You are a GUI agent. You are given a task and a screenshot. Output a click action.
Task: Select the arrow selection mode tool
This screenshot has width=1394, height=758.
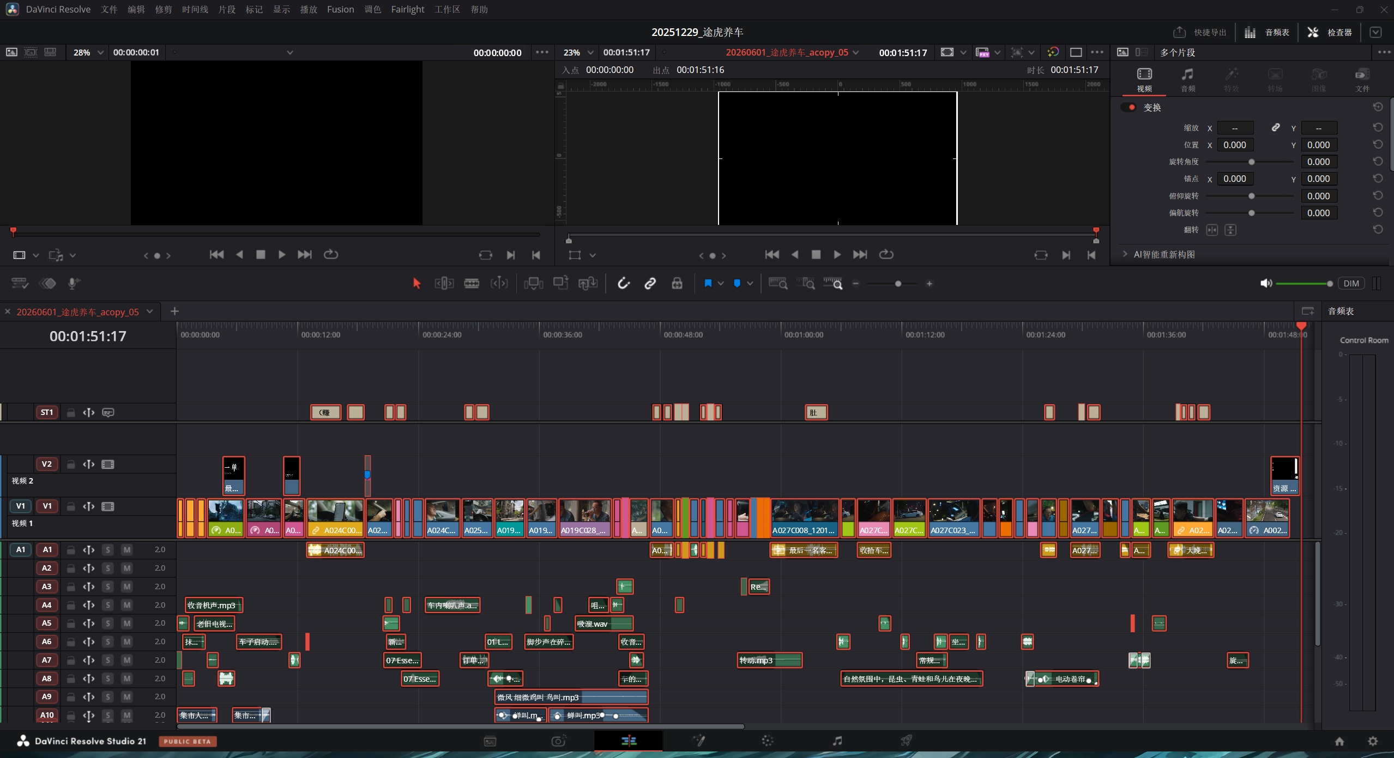417,283
